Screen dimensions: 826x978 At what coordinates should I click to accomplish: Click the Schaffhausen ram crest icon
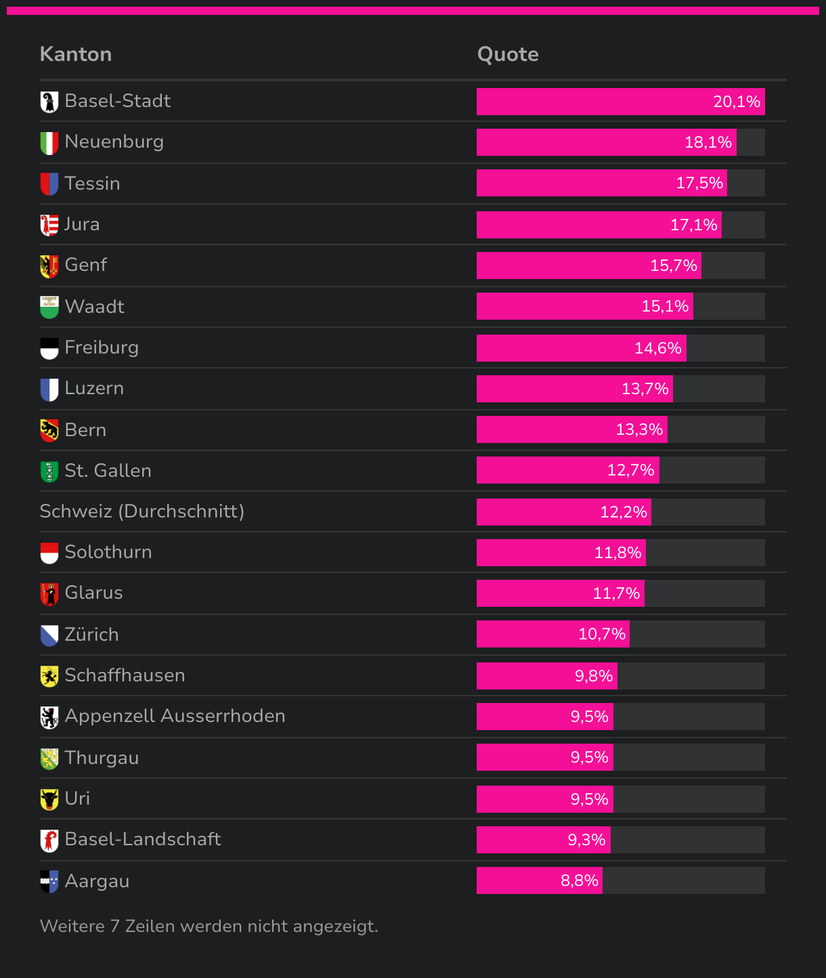coord(49,676)
